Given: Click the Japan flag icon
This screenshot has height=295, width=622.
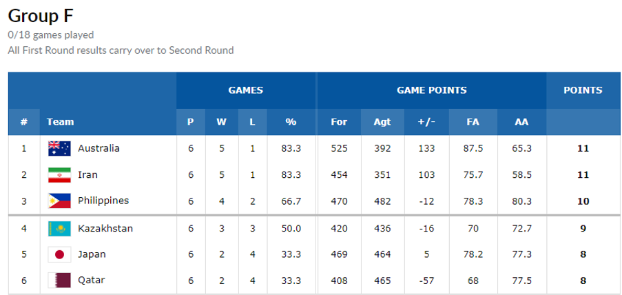Looking at the screenshot, I should [x=59, y=254].
